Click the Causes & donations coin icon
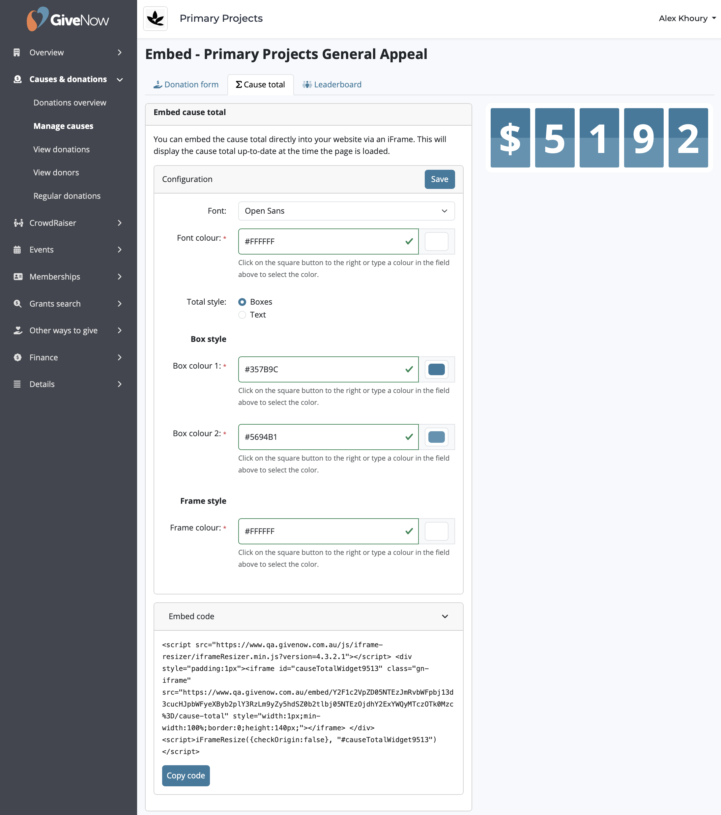 click(x=17, y=79)
